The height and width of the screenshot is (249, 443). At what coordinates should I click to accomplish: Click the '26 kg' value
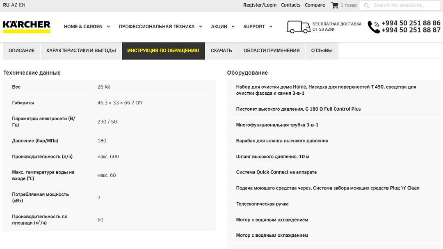(104, 87)
